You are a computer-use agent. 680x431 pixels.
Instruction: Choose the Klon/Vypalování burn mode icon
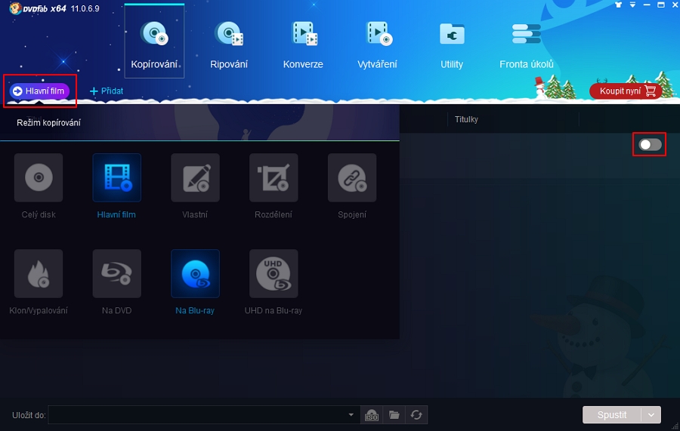click(x=39, y=273)
